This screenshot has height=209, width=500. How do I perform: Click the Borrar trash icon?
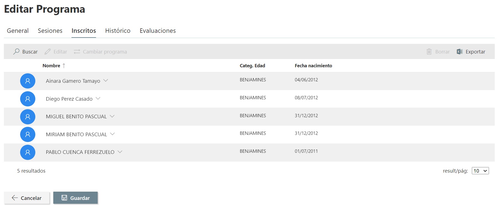(x=429, y=52)
